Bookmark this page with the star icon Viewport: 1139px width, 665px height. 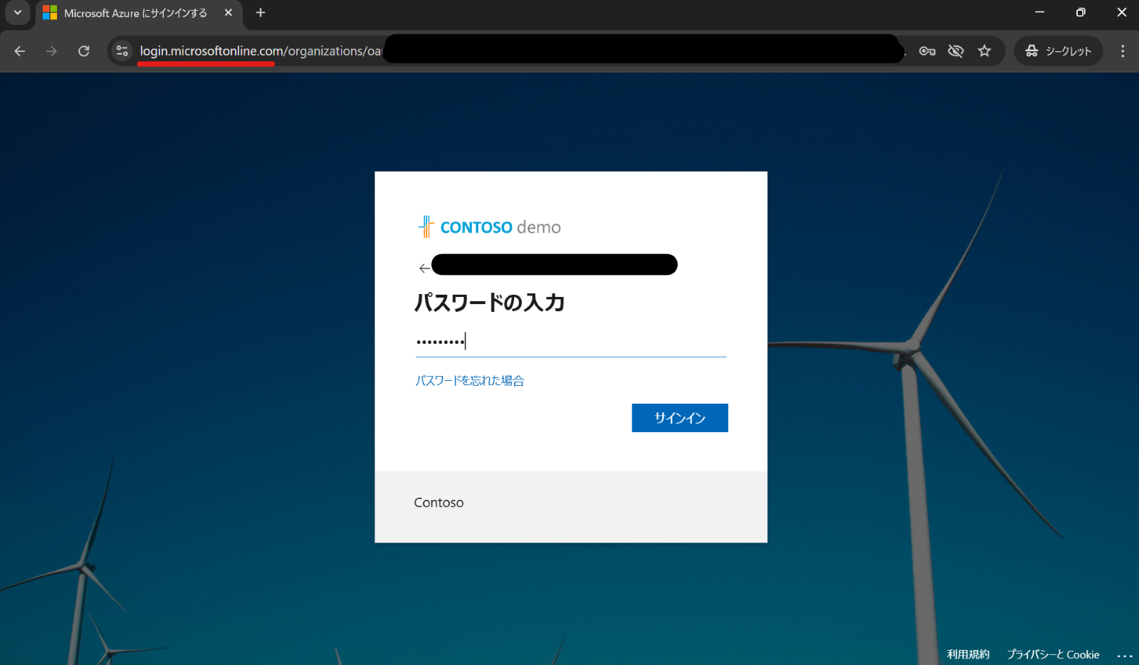[985, 51]
